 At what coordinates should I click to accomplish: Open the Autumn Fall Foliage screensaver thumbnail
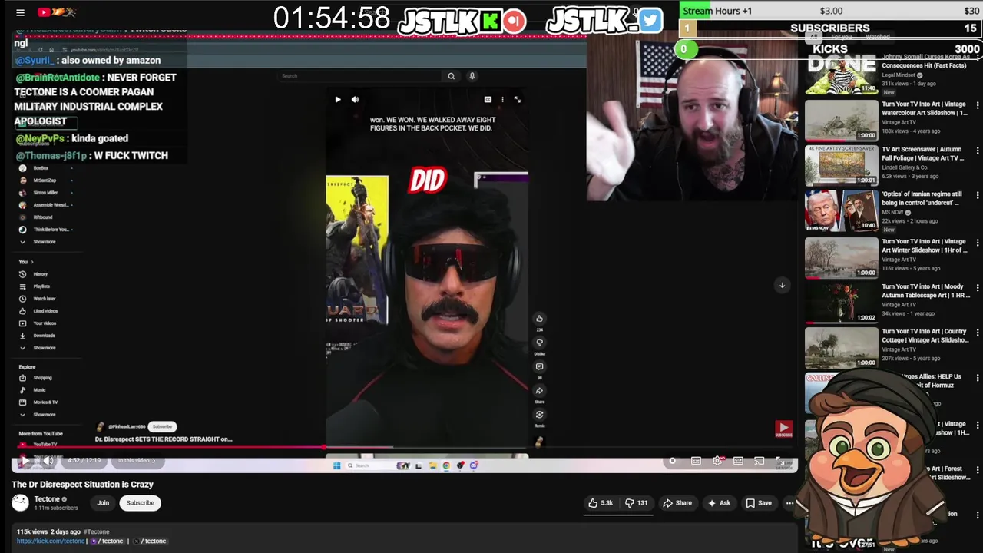click(841, 165)
